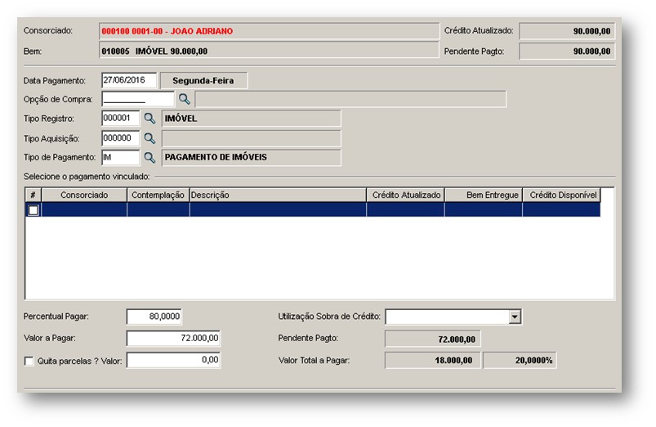
Task: Click empty description beside Tipo Aquisição
Action: 252,138
